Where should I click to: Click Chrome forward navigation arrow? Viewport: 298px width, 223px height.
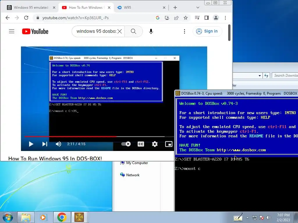click(x=17, y=18)
